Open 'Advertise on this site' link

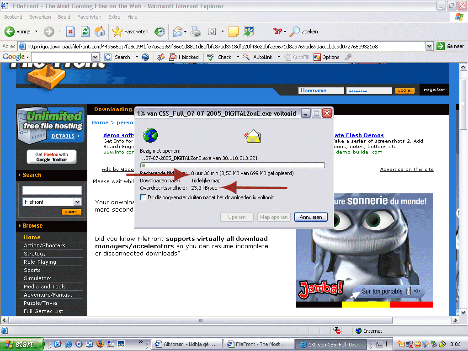(x=406, y=169)
